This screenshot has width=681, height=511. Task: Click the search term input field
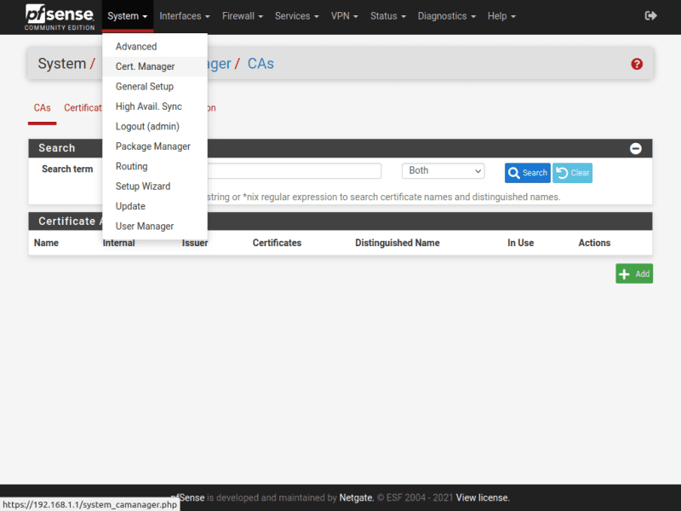coord(281,171)
